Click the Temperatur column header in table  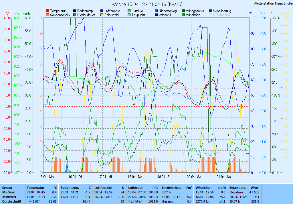pyautogui.click(x=35, y=188)
